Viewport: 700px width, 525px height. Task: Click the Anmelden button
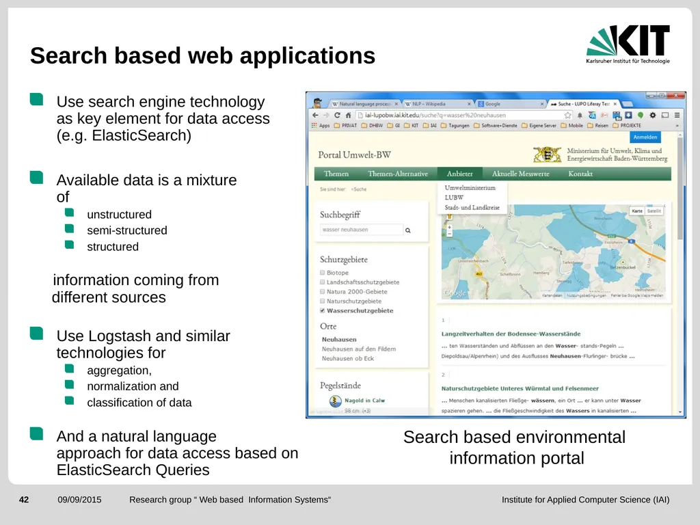point(645,137)
